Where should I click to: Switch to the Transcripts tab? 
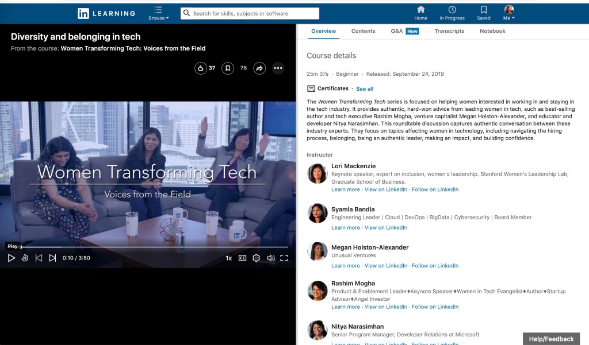449,31
